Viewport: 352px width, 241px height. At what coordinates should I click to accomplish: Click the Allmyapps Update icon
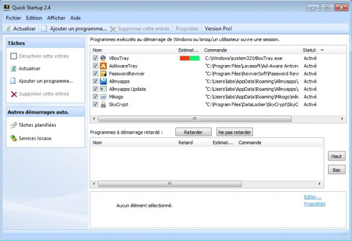pyautogui.click(x=103, y=89)
